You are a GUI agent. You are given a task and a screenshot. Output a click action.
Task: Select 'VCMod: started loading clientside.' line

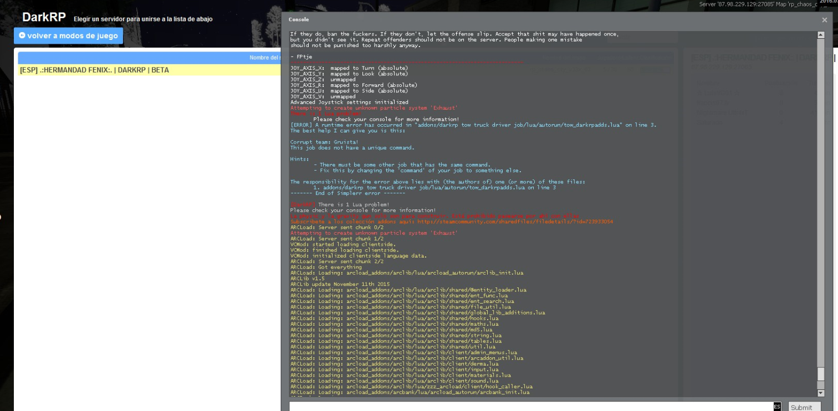(x=343, y=244)
